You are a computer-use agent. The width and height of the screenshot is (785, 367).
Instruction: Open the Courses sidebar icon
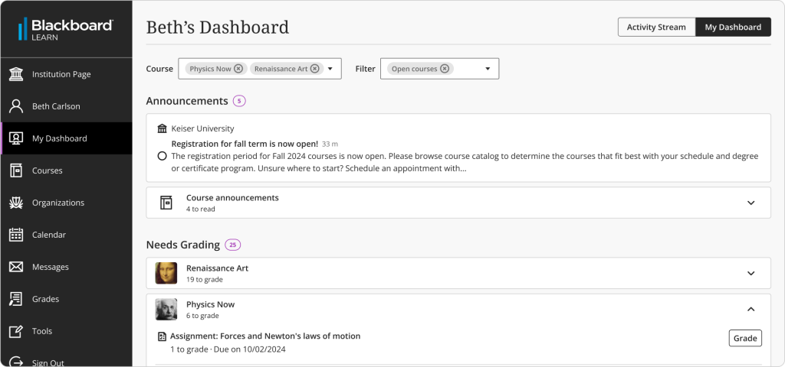pyautogui.click(x=16, y=171)
